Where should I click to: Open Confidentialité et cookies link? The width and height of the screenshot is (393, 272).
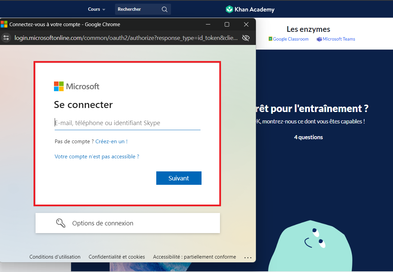click(x=117, y=257)
